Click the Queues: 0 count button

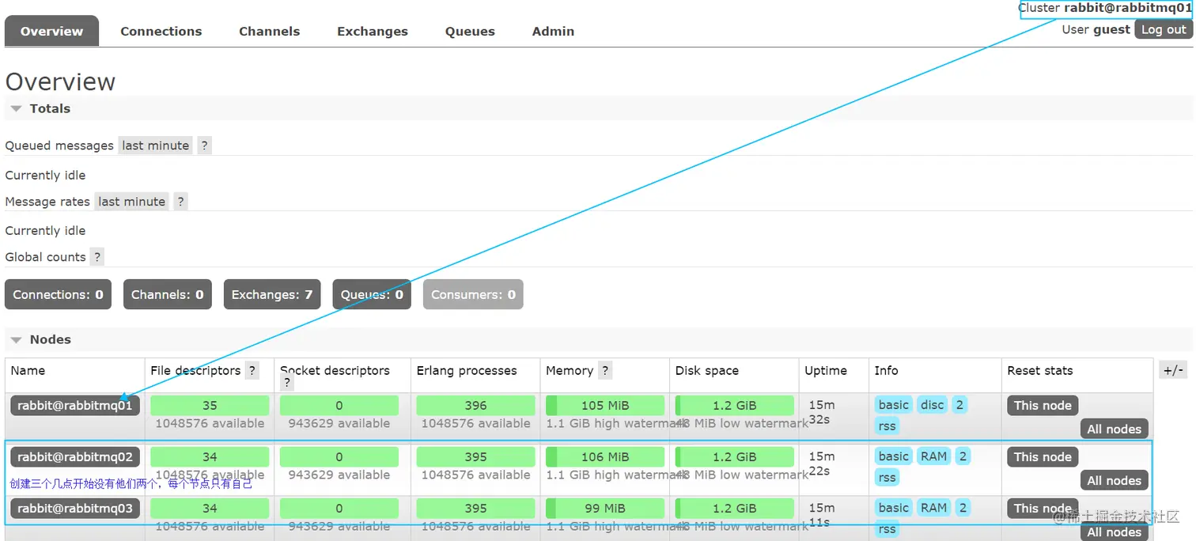coord(372,294)
